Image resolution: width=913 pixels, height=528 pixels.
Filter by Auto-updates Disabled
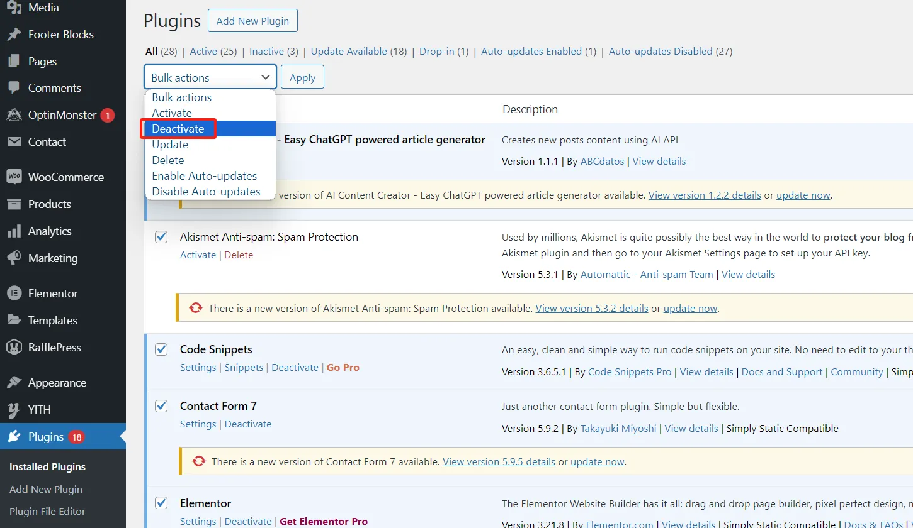click(661, 52)
